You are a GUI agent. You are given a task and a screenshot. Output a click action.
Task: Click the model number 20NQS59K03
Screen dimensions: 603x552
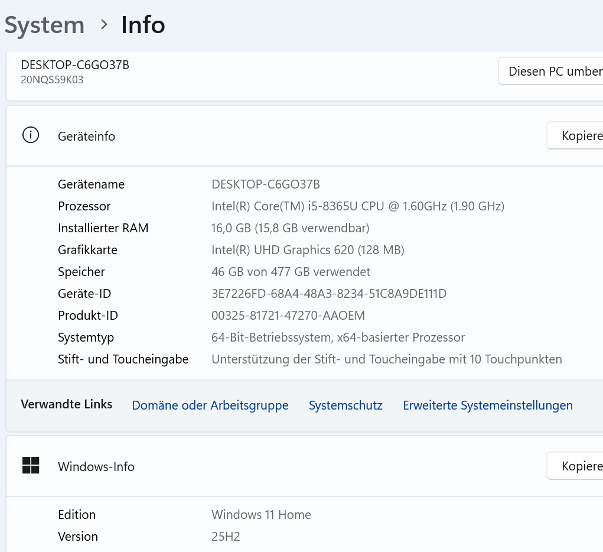pyautogui.click(x=52, y=80)
